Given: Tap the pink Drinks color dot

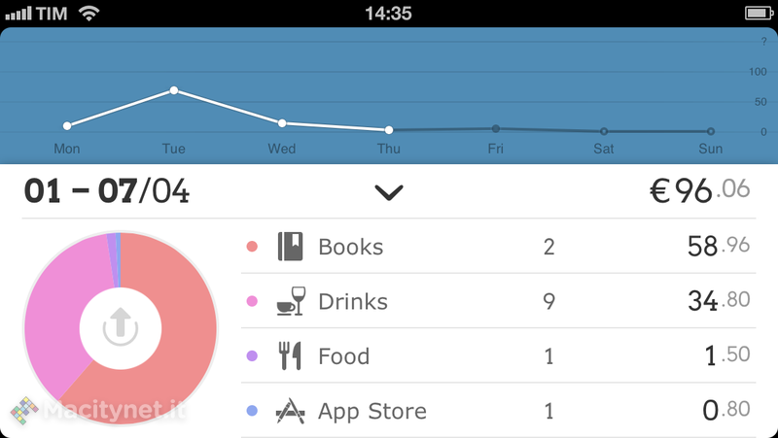Looking at the screenshot, I should 253,301.
